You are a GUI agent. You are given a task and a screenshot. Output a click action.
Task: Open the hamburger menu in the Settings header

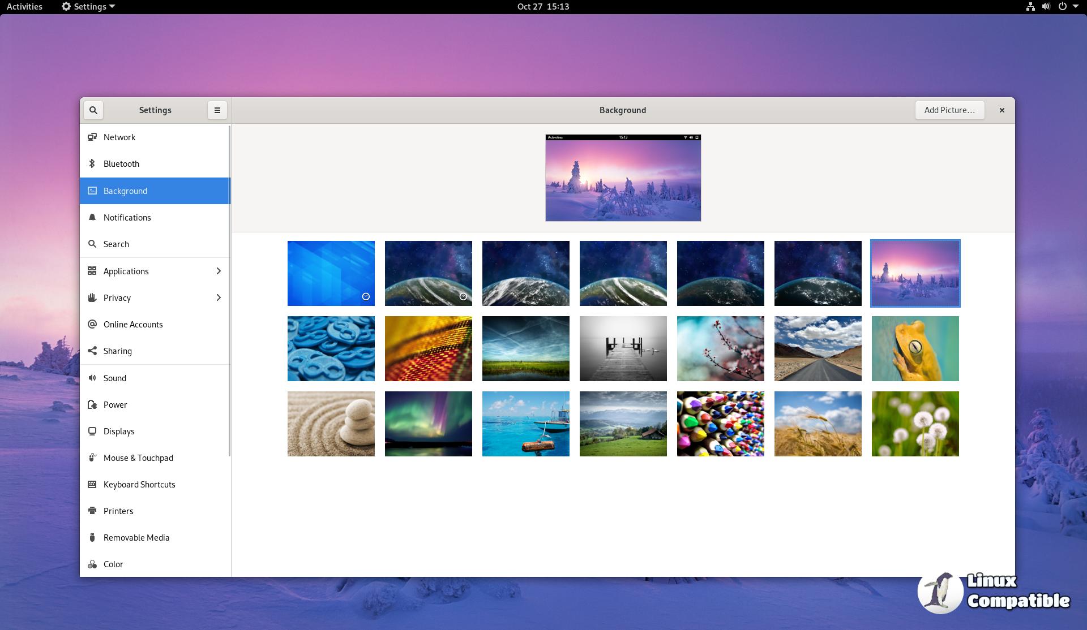(x=217, y=110)
